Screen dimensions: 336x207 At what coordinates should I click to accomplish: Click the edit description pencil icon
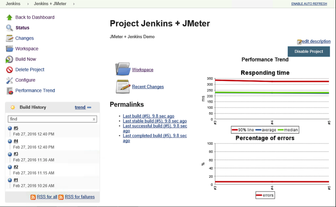[x=299, y=42]
